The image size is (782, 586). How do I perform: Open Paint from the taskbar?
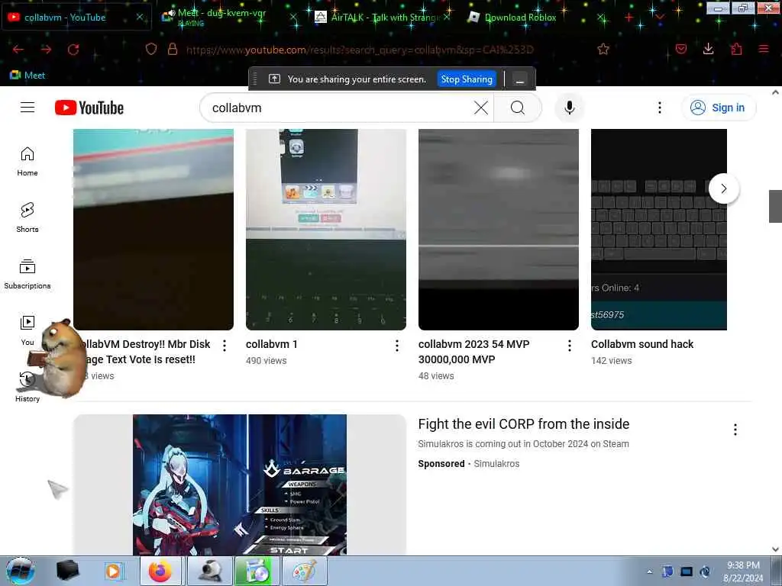(305, 571)
